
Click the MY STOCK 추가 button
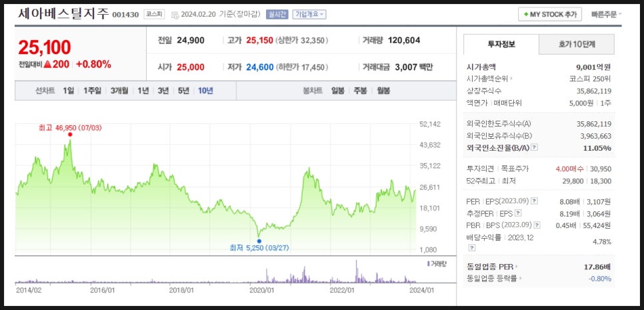[550, 15]
